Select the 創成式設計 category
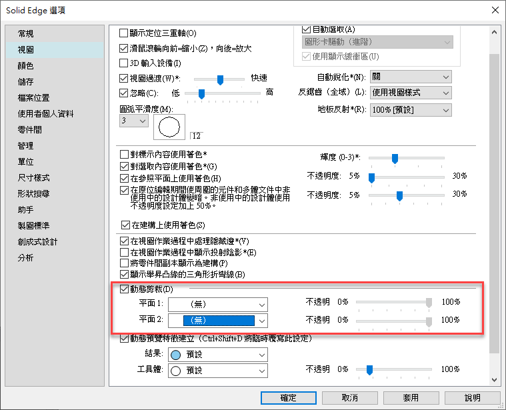The image size is (506, 410). click(37, 241)
